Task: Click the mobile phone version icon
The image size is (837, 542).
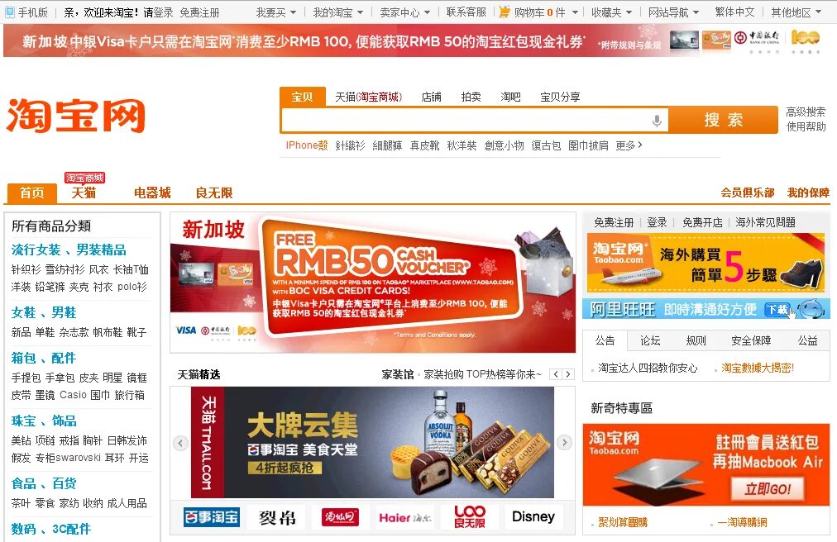Action: [10, 12]
